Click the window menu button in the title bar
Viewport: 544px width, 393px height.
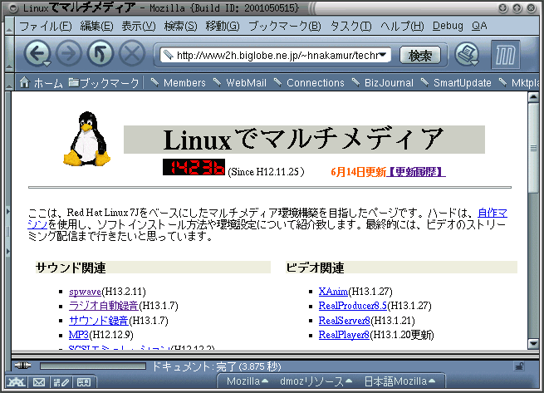(12, 8)
